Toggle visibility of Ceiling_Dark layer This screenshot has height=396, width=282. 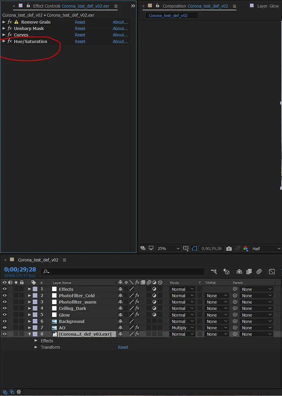(x=5, y=308)
